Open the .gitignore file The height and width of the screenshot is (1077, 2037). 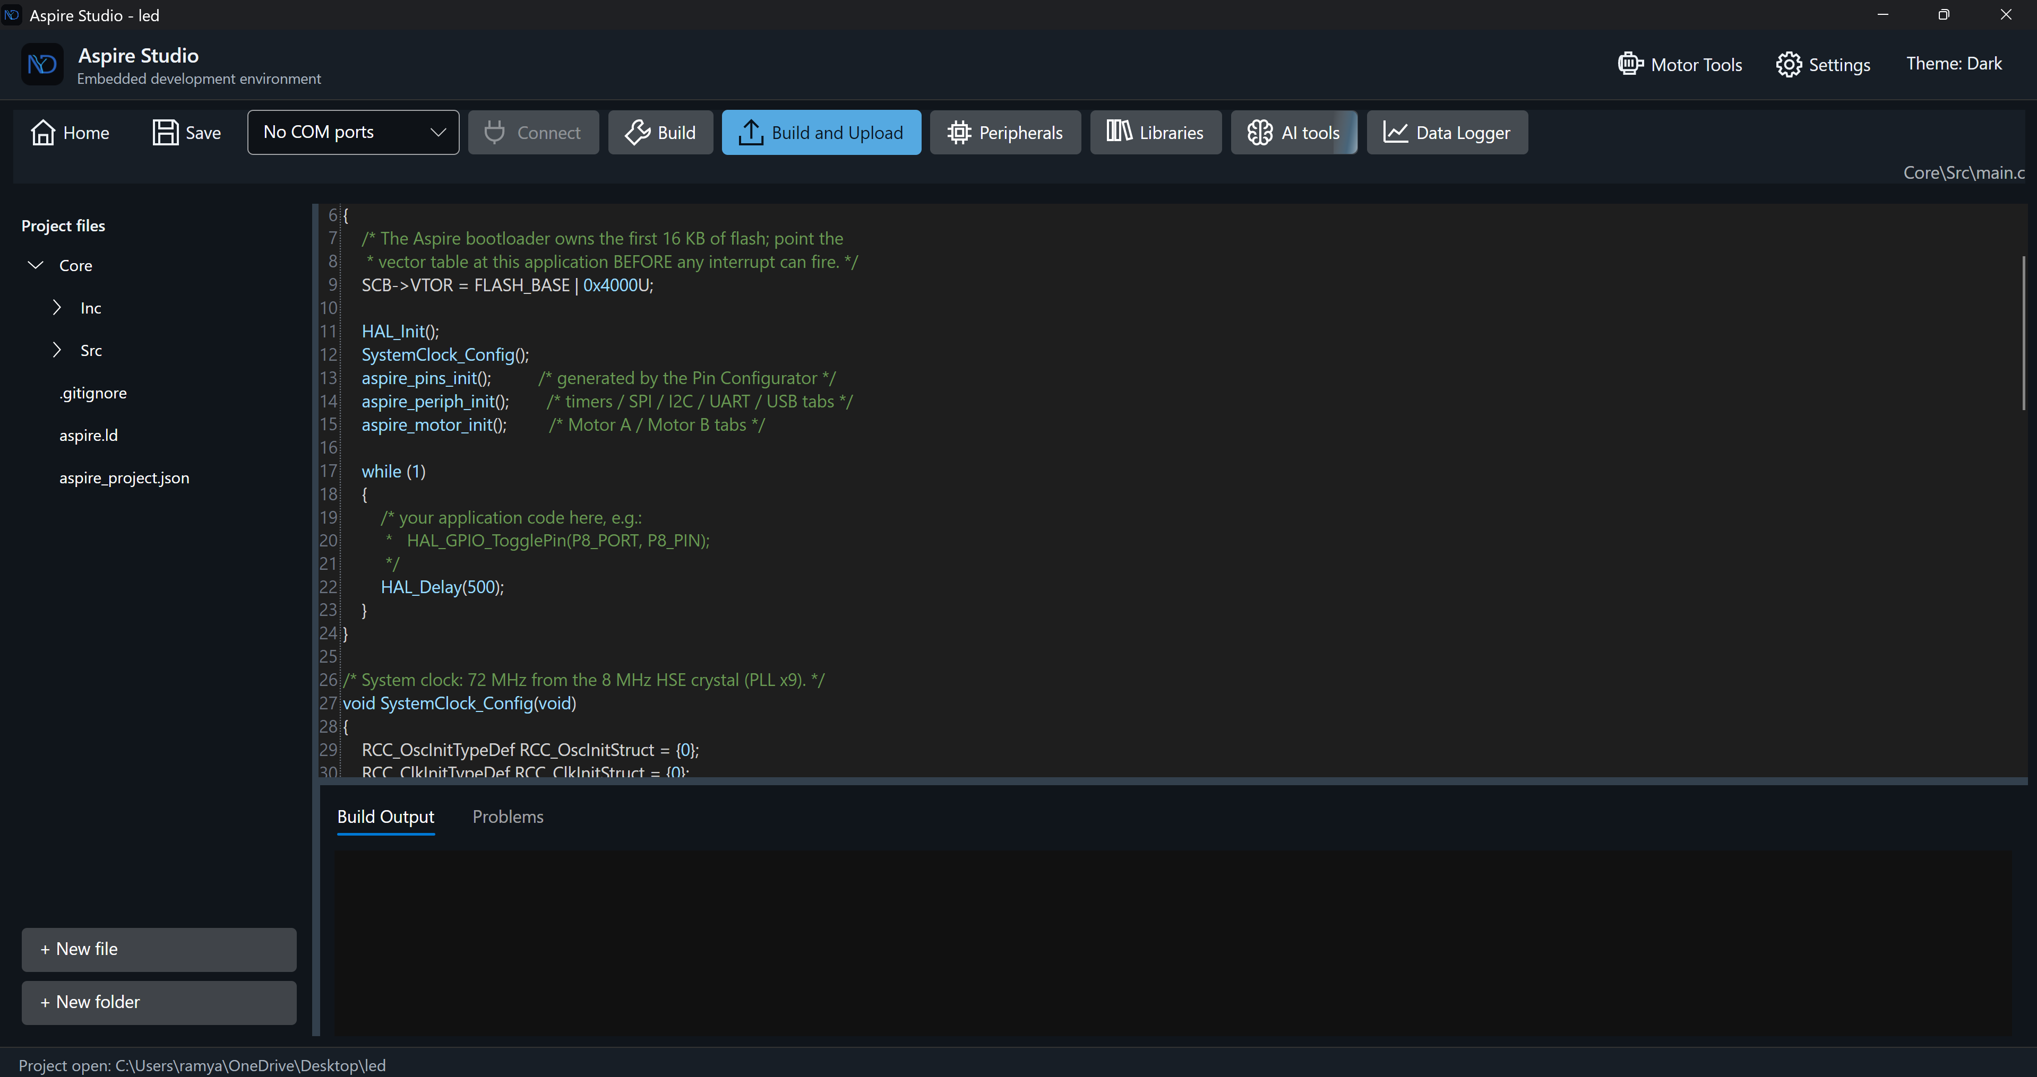(x=92, y=393)
